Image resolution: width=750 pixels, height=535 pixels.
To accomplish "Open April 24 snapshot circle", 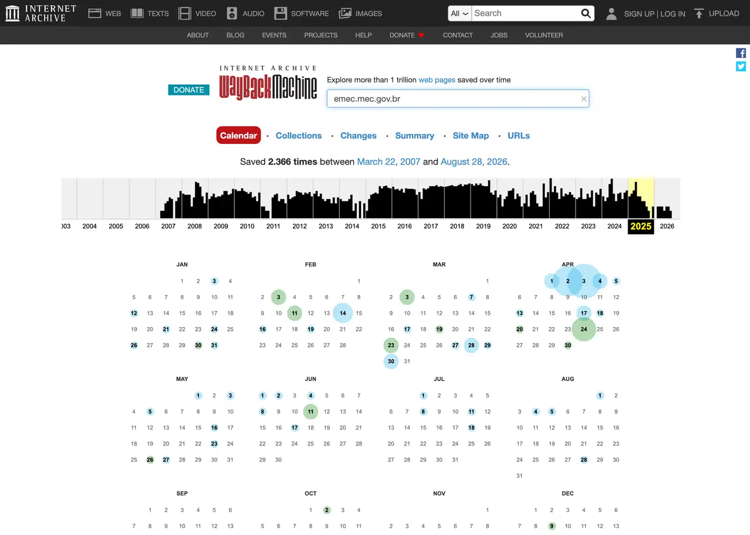I will click(x=584, y=329).
